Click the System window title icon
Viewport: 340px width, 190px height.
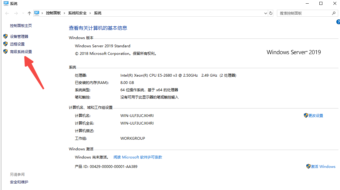(6, 3)
